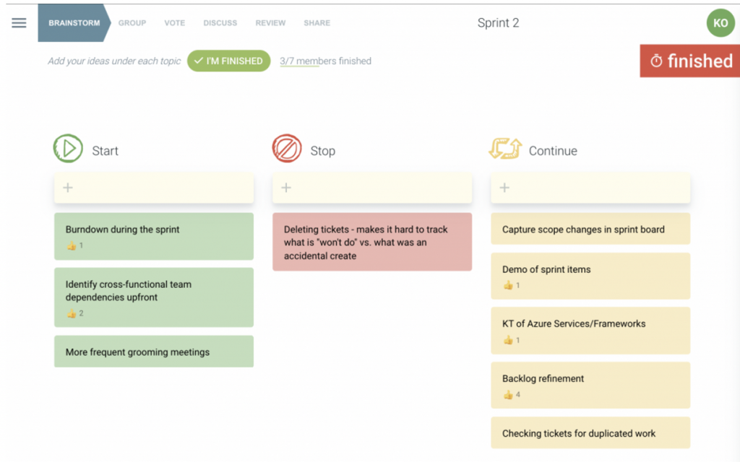Open the hamburger menu
Screen dimensions: 740x462
19,23
